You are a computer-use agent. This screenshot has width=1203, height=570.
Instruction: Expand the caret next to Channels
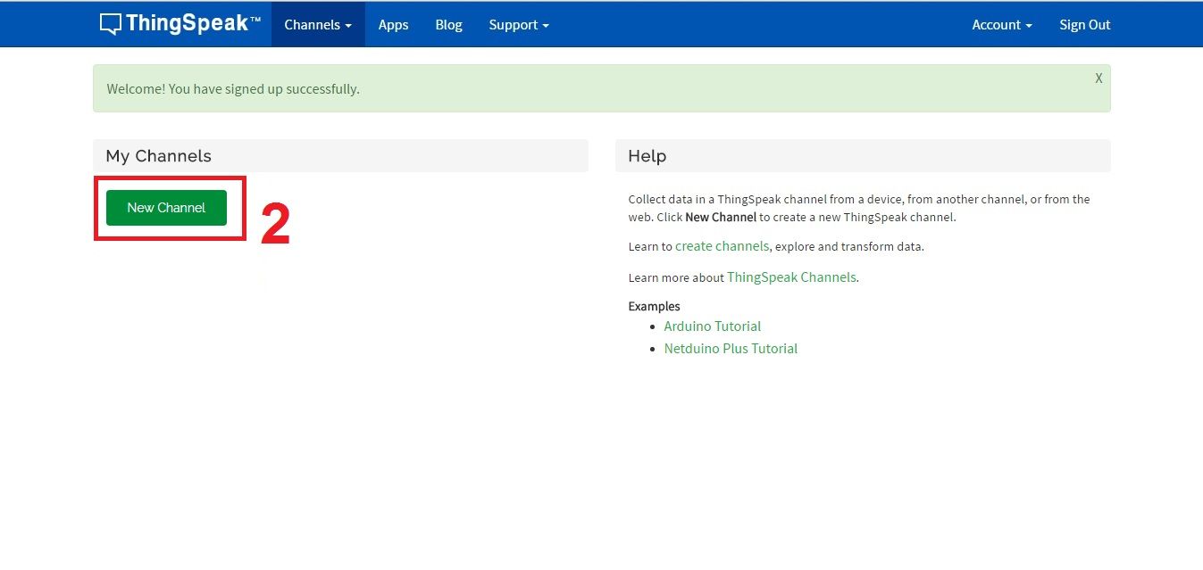tap(347, 25)
